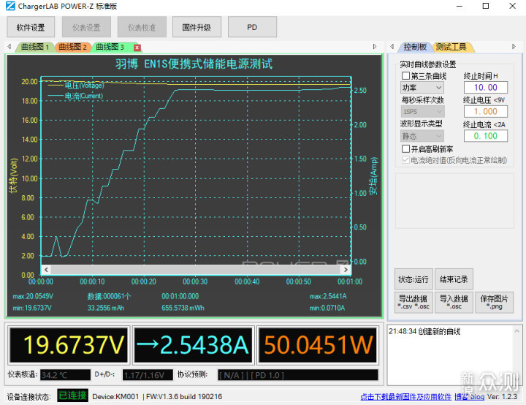Screen dimensions: 526x405
Task: Click chart scrollbar right arrow
Action: (346, 270)
